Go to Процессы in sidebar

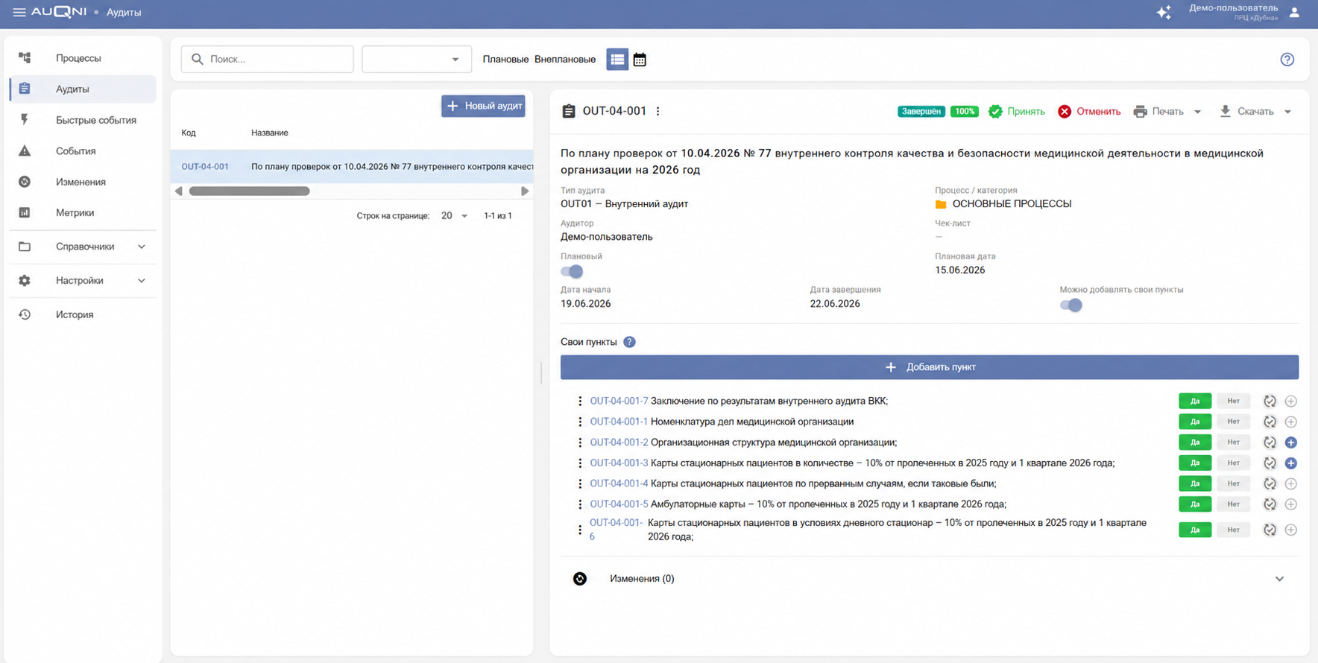(83, 58)
